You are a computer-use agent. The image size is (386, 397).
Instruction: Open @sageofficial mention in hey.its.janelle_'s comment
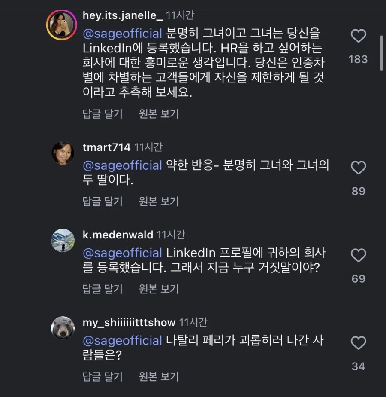(x=122, y=34)
